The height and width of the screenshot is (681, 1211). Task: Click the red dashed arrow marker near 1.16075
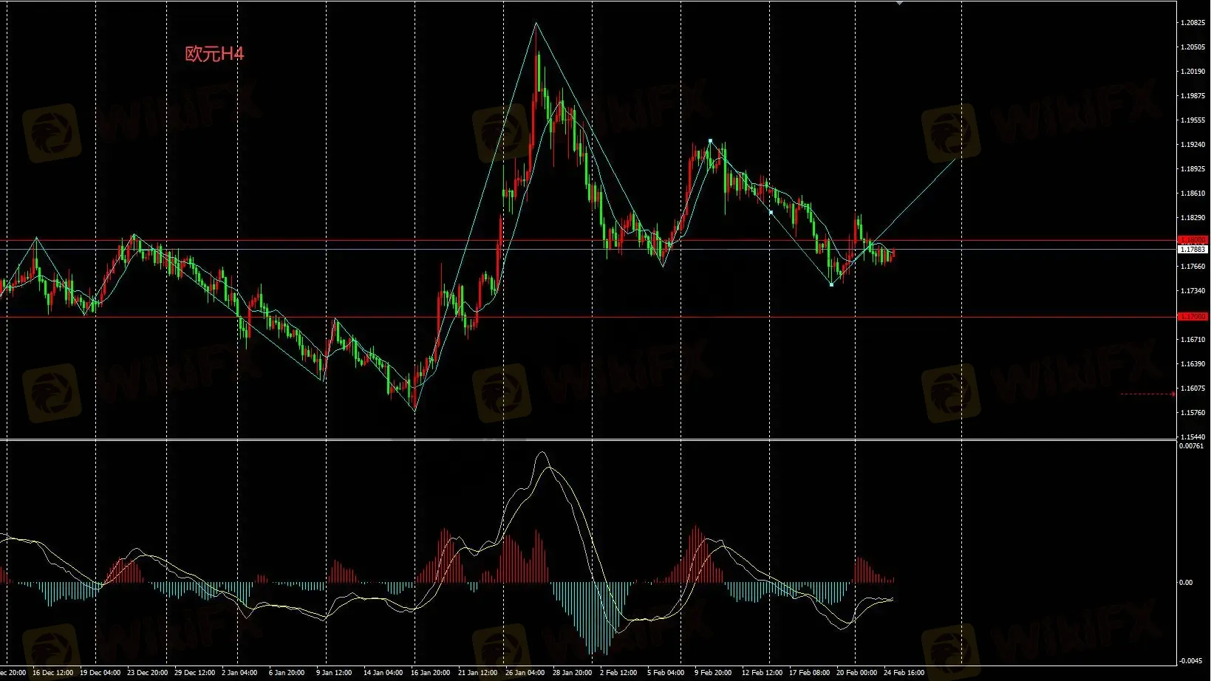click(x=1148, y=394)
